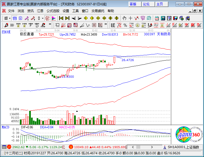The image size is (204, 157).
Task: Open the 工具 menu
Action: [75, 11]
